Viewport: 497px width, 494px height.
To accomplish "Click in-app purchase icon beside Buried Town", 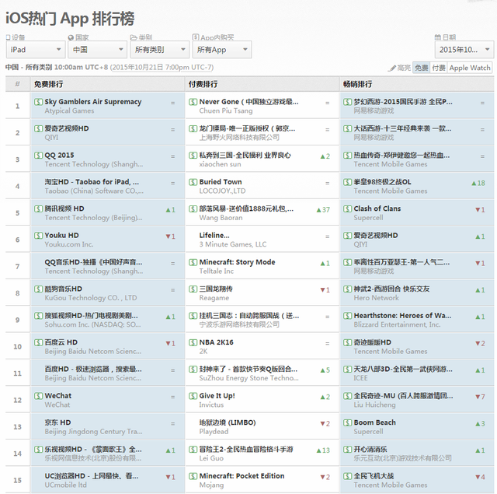I will 193,182.
